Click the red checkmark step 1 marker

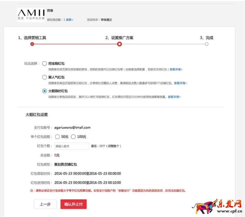pyautogui.click(x=32, y=44)
